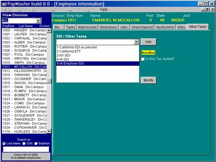
Task: Click the PayMaster application icon in the title bar
Action: (4, 4)
